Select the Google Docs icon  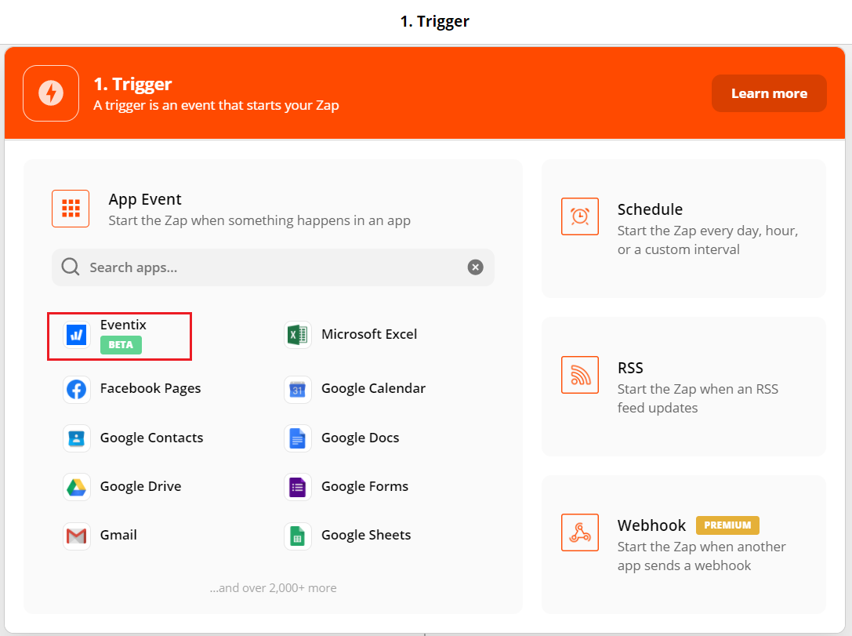pos(298,438)
